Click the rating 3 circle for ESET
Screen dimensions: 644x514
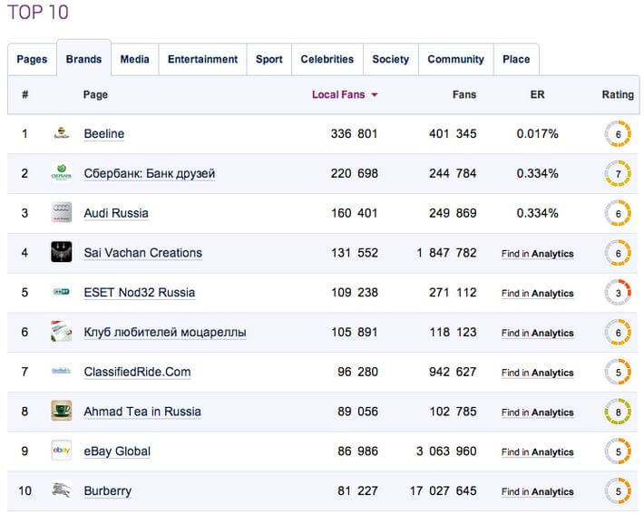point(618,293)
